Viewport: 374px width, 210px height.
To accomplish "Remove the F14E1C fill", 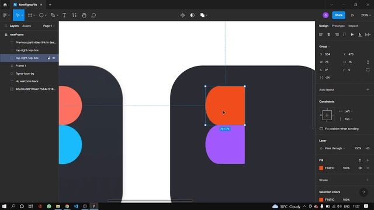I will click(368, 168).
